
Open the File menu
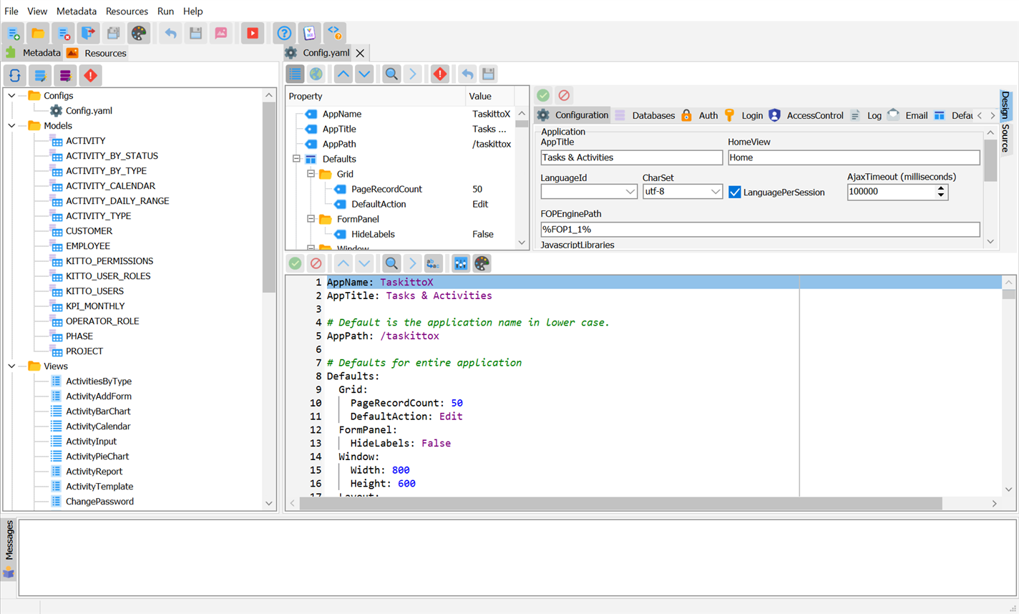pos(11,11)
